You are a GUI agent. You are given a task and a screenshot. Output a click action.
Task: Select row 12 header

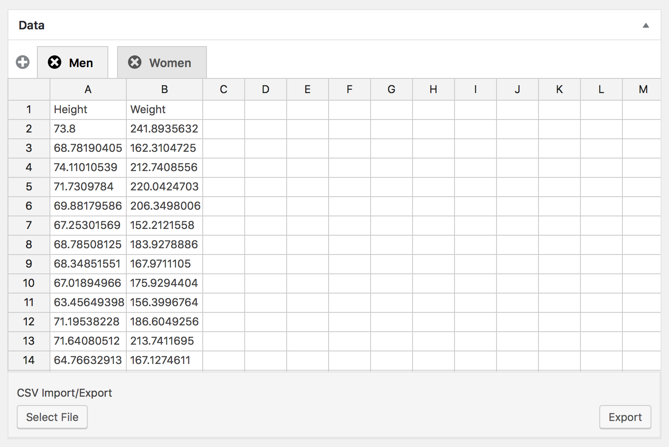click(x=29, y=322)
